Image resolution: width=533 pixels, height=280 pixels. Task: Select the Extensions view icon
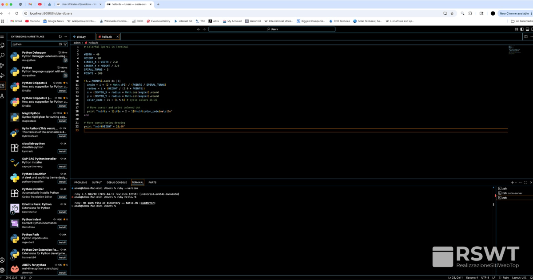pyautogui.click(x=2, y=86)
